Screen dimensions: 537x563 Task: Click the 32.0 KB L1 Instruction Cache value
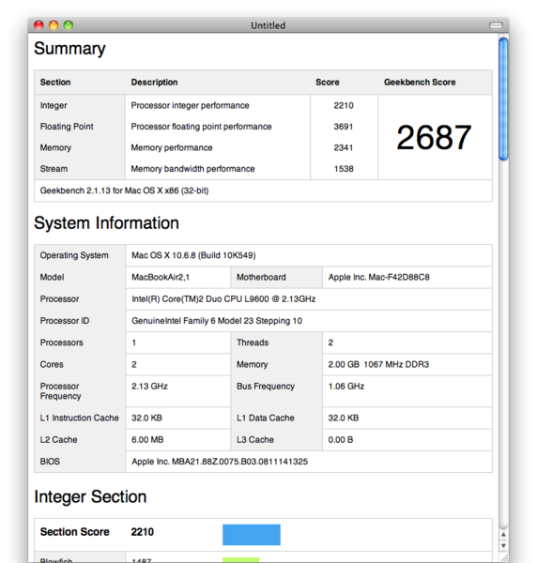pyautogui.click(x=146, y=418)
